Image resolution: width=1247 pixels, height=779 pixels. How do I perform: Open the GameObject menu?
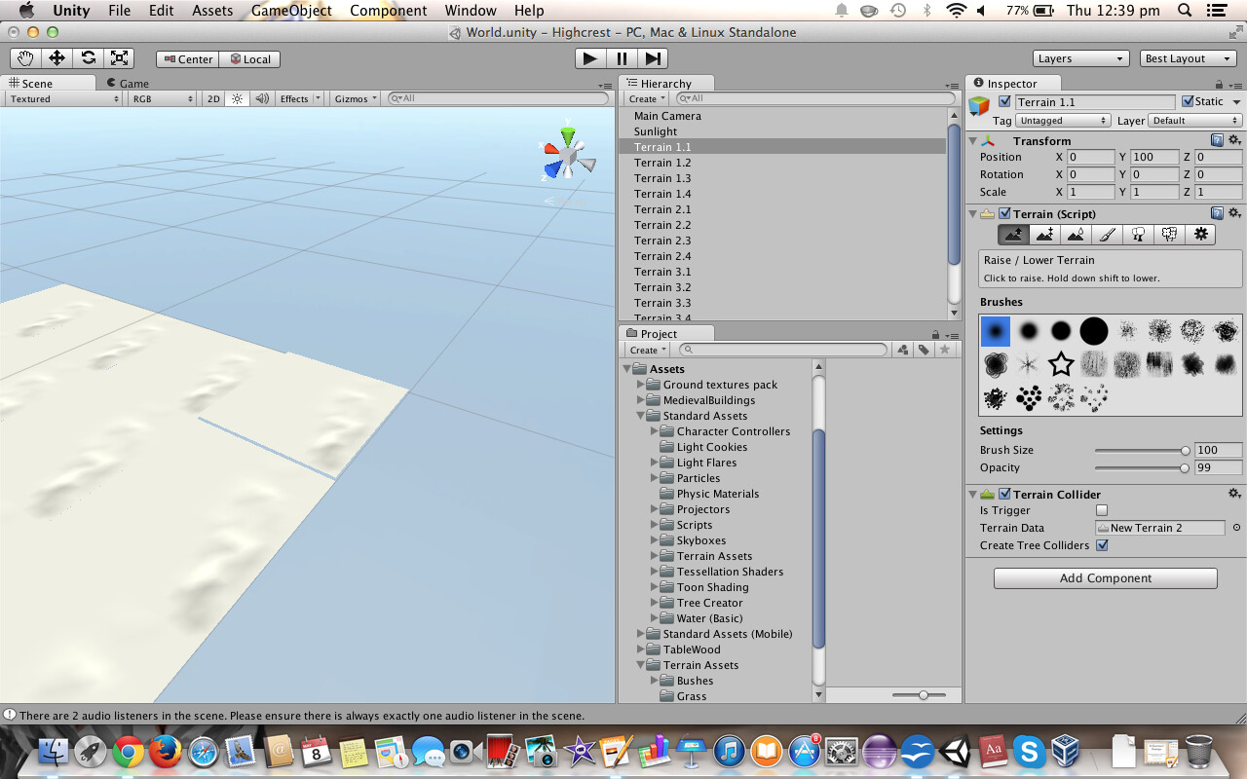click(290, 11)
